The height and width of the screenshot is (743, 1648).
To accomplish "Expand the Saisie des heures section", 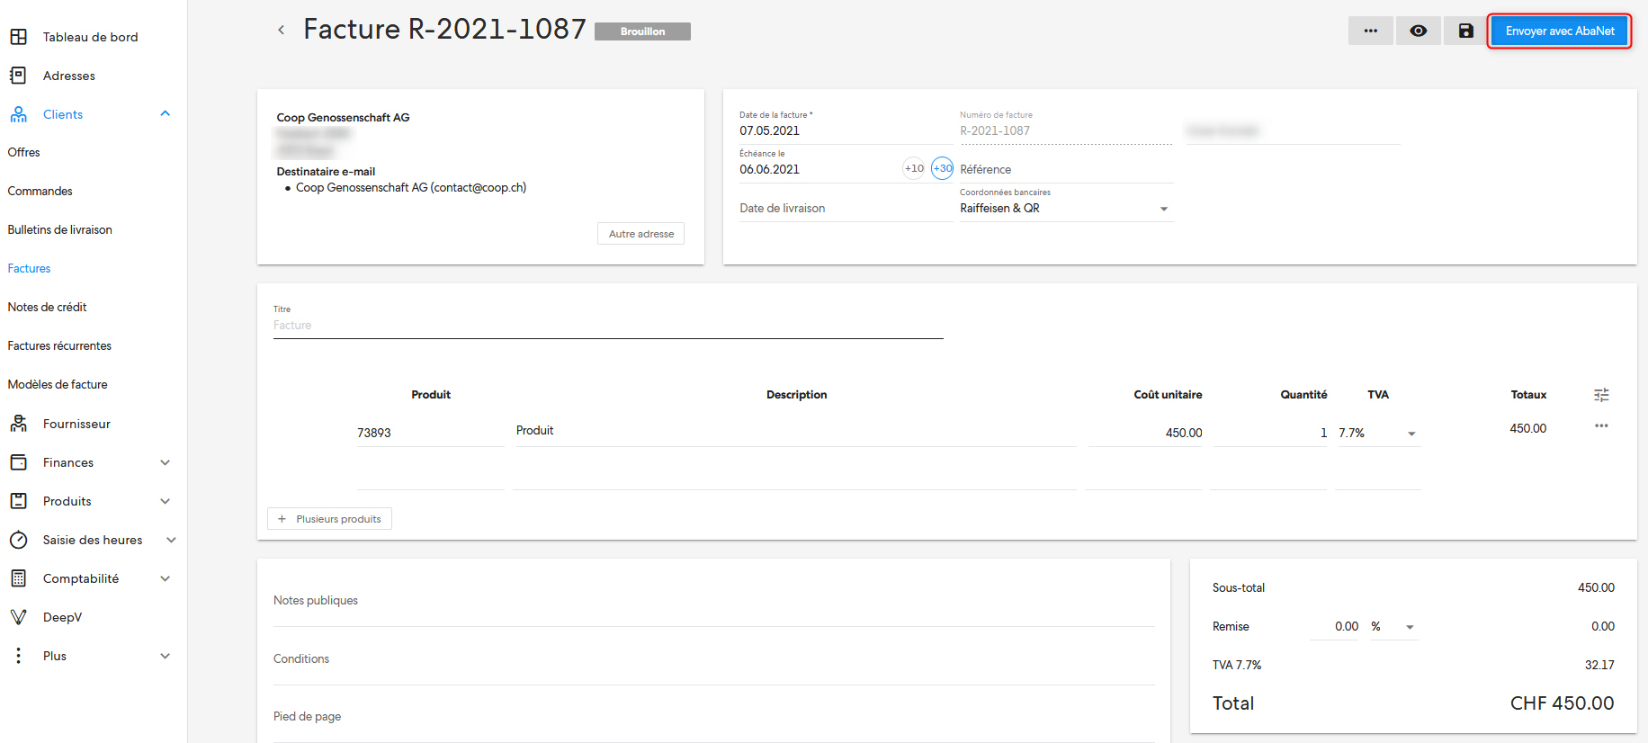I will pos(171,540).
